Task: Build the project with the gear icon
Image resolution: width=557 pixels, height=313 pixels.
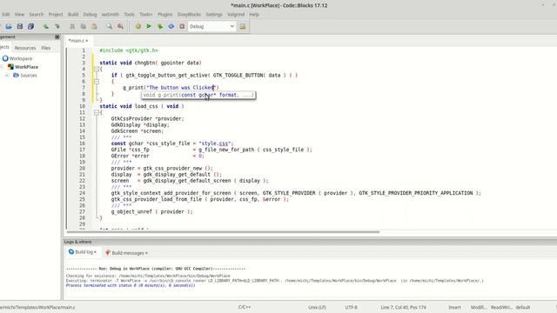Action: click(138, 26)
